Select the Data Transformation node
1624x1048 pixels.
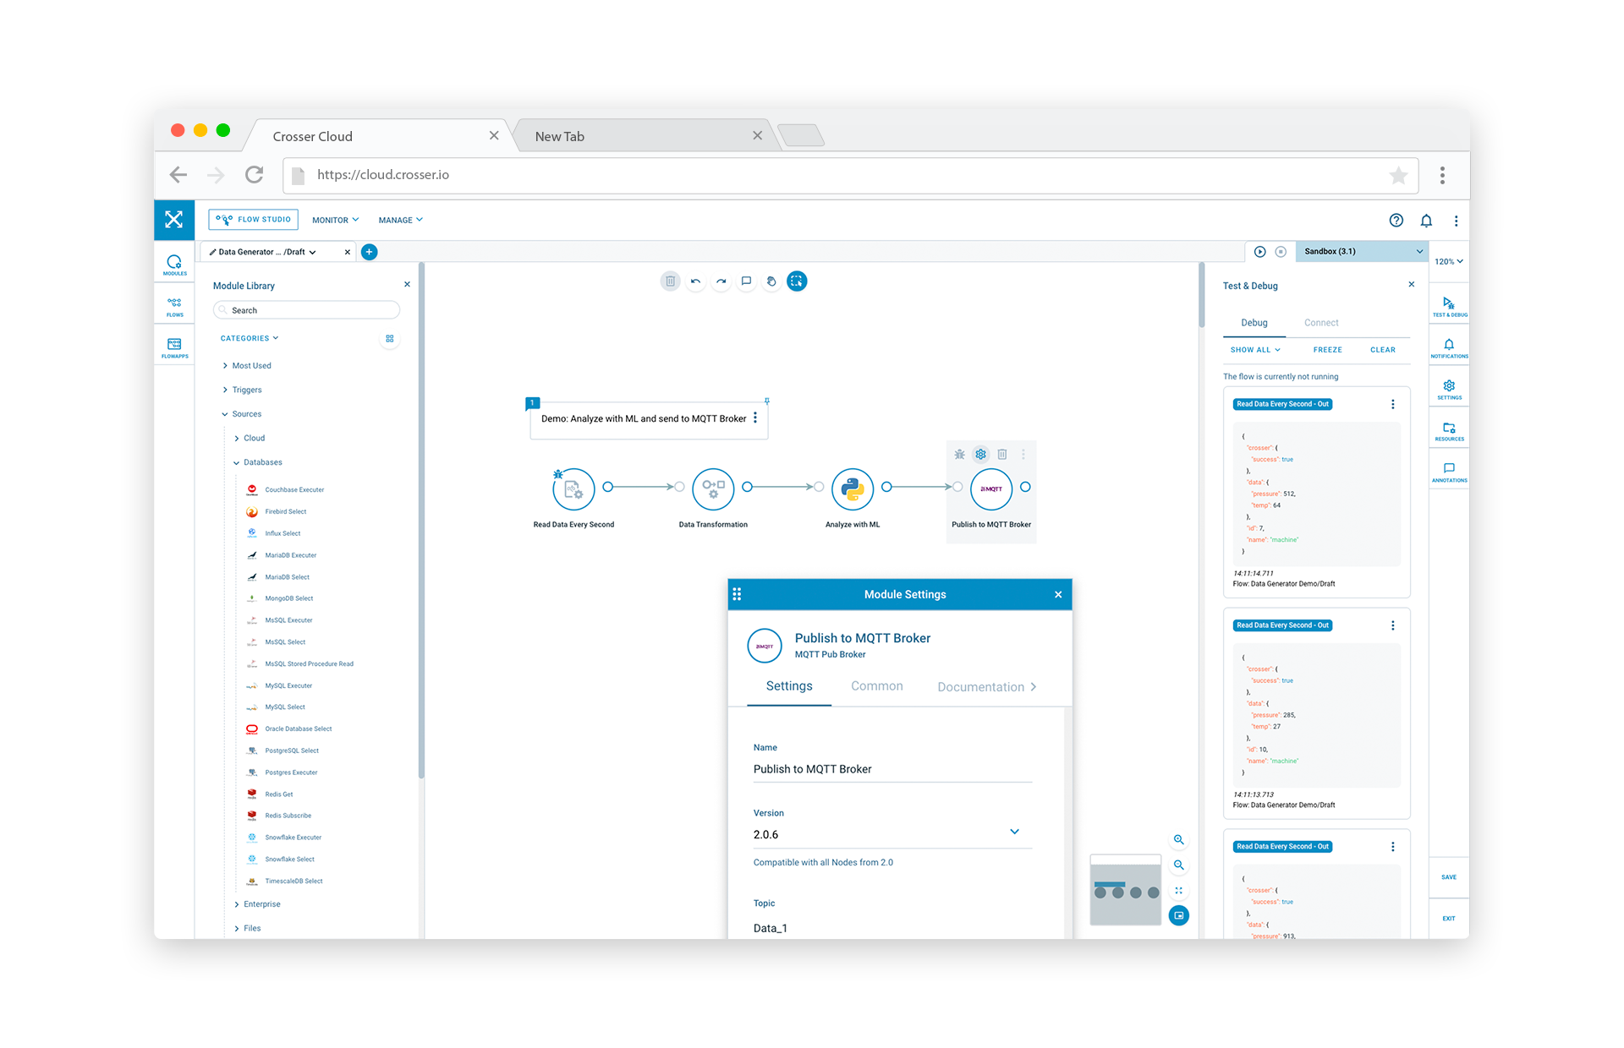click(x=713, y=489)
